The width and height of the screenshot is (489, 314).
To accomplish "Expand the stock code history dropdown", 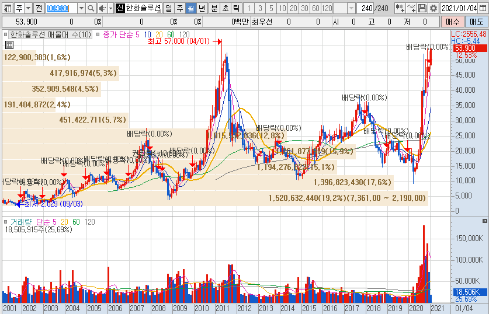I will point(81,8).
